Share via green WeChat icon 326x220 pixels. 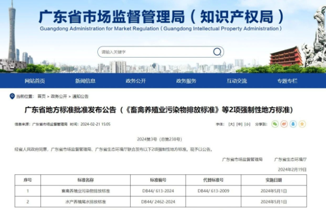tap(275, 124)
